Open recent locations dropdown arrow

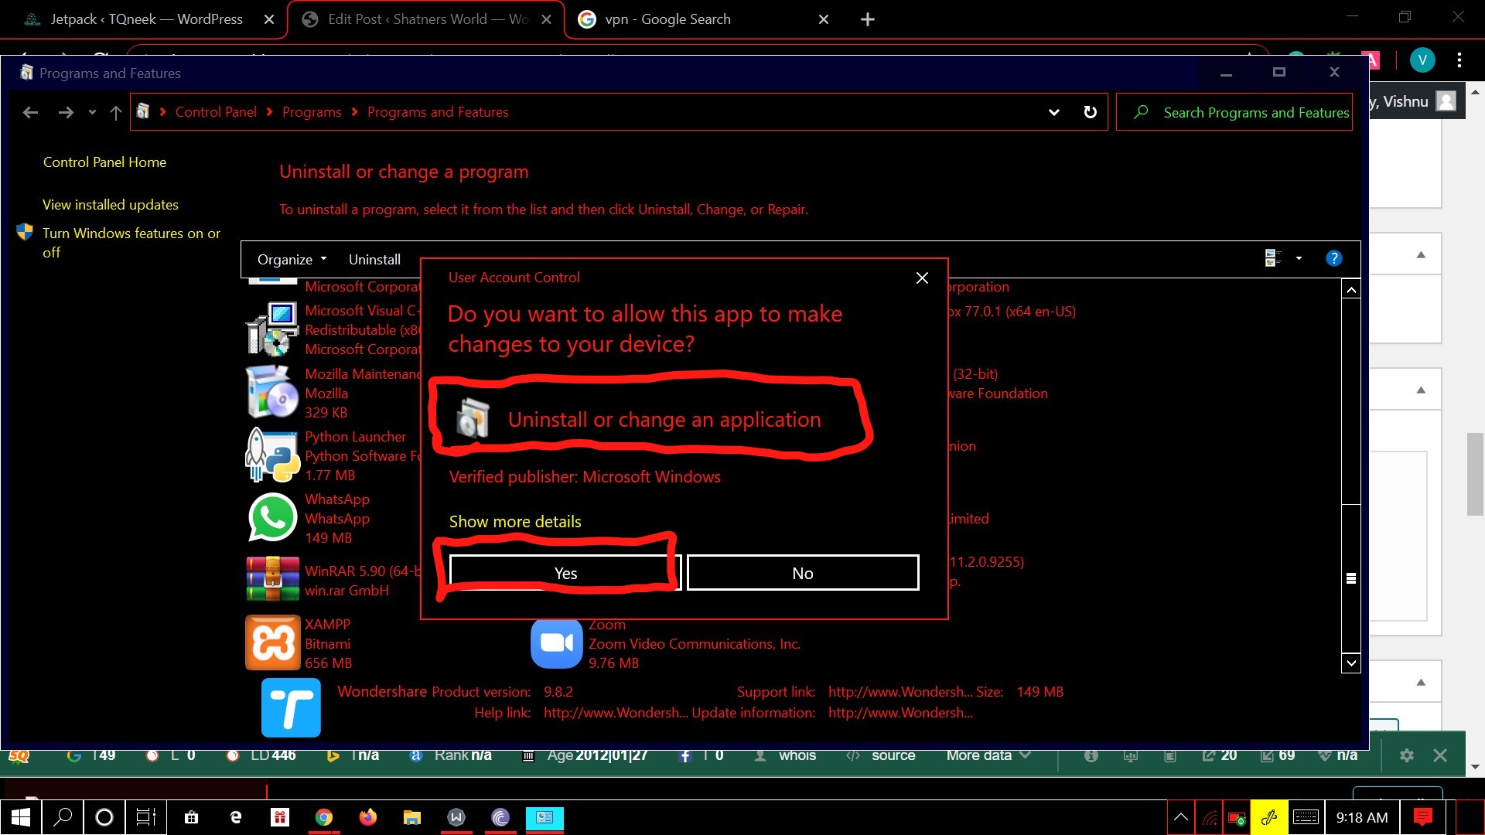pyautogui.click(x=92, y=113)
